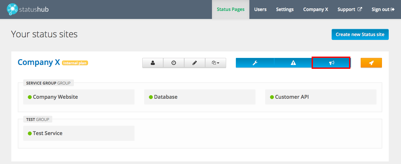This screenshot has width=401, height=164.
Task: Expand the copy pages dropdown button
Action: (x=216, y=63)
